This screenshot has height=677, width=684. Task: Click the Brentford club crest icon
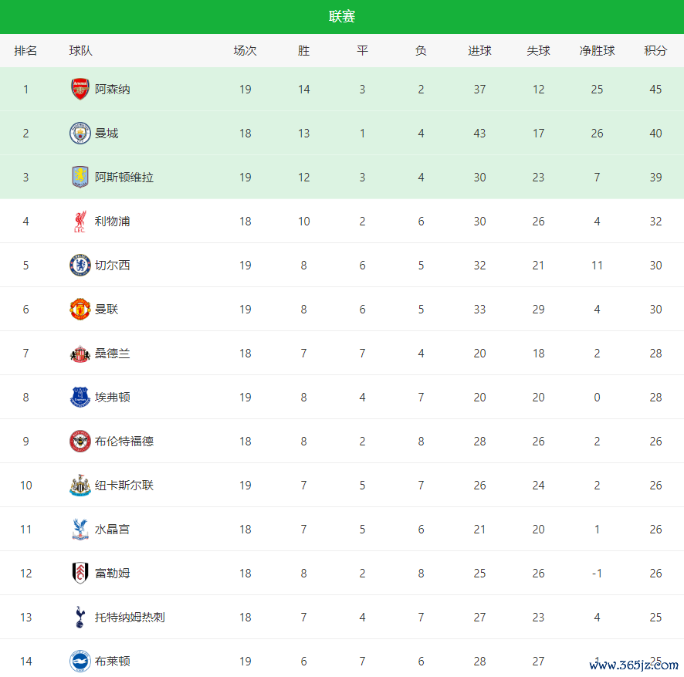80,442
